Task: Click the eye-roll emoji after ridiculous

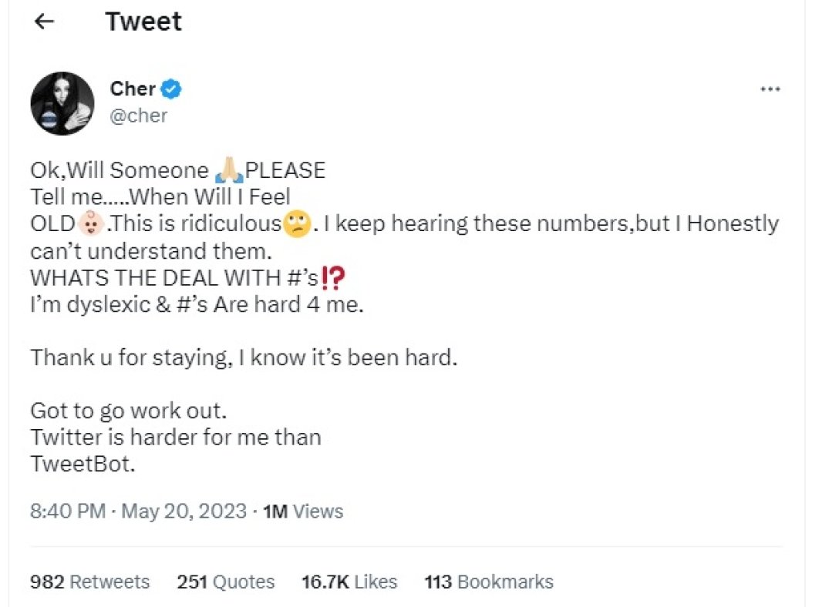Action: tap(296, 225)
